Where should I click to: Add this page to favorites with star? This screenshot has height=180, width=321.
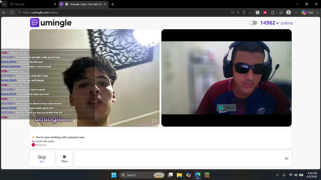pyautogui.click(x=250, y=12)
